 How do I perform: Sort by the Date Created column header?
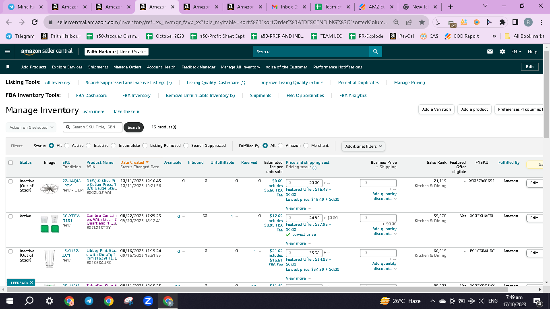point(134,163)
